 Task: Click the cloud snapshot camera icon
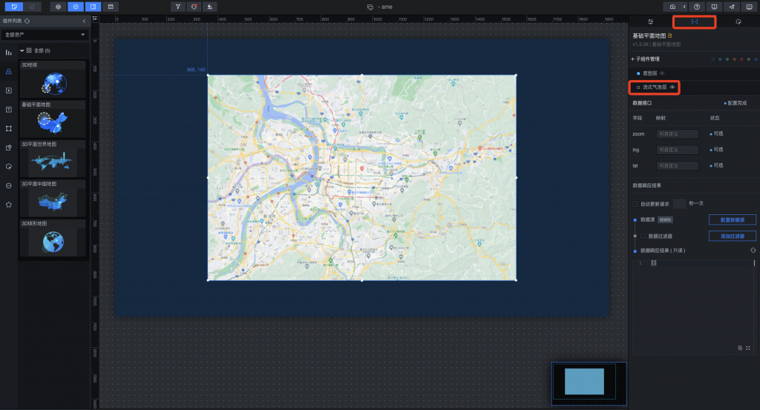[672, 7]
